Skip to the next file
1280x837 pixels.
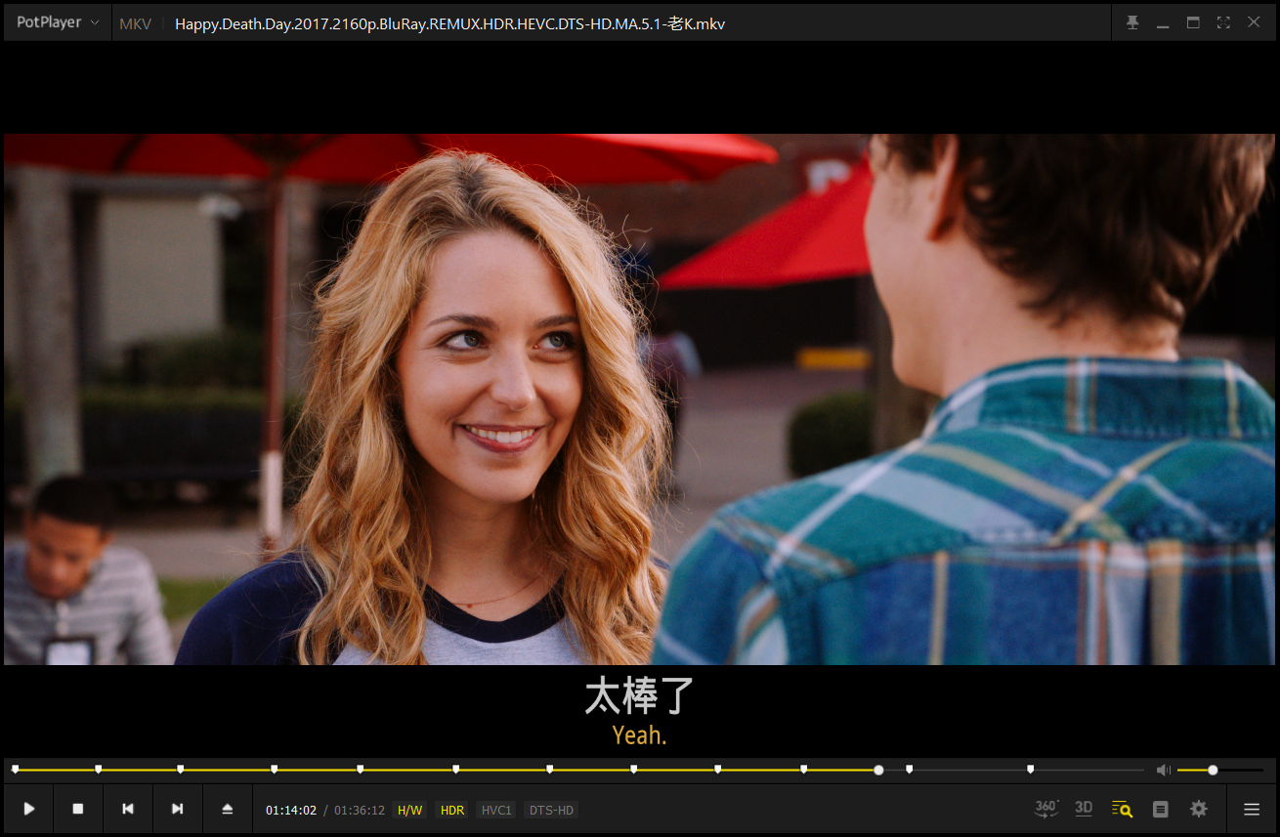pos(178,809)
